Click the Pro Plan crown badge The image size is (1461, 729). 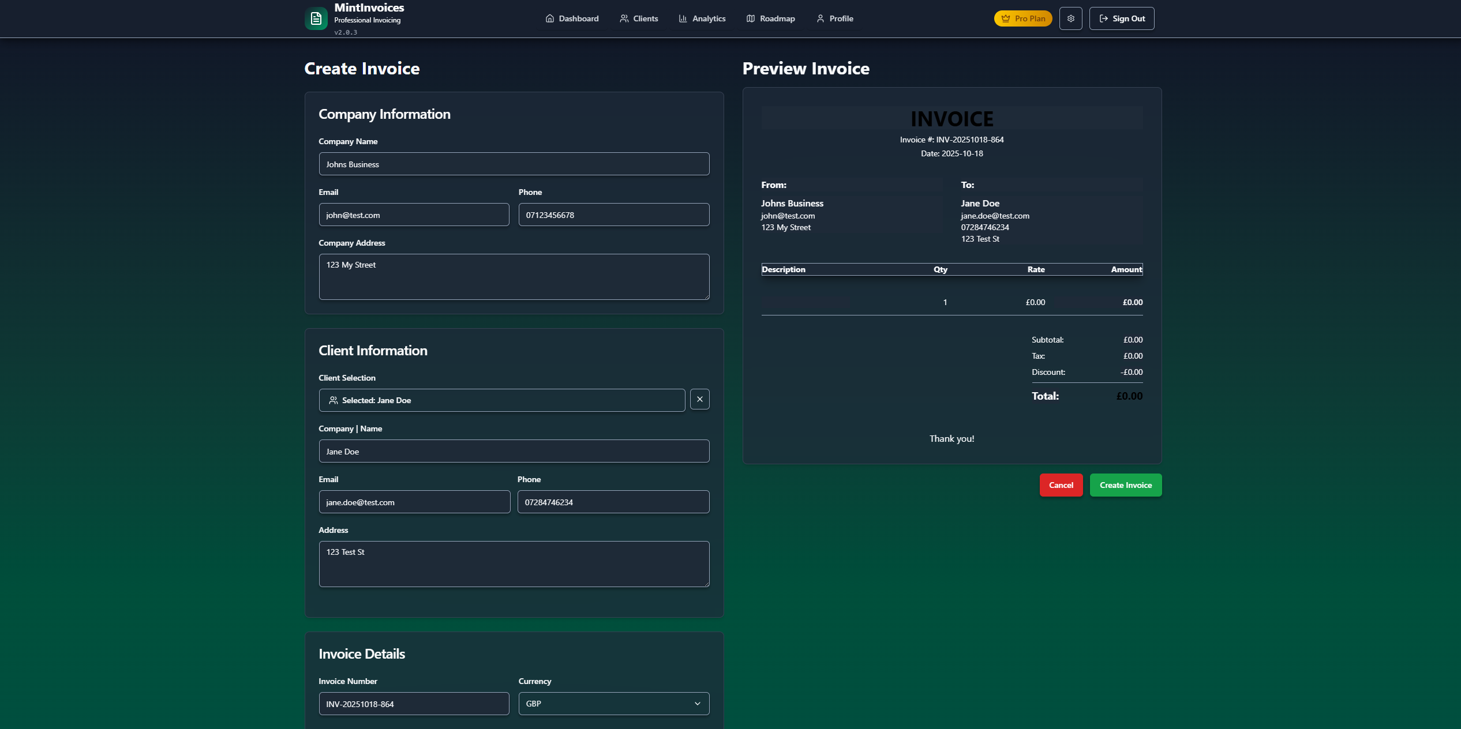[1022, 18]
